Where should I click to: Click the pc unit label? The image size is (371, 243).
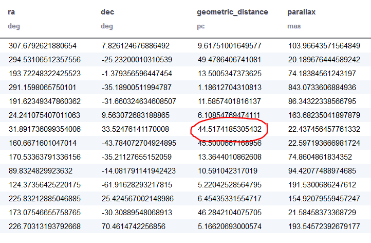click(x=201, y=25)
